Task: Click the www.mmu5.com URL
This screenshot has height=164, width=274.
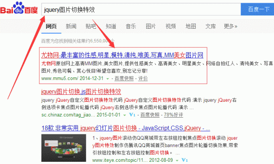Action: [60, 78]
